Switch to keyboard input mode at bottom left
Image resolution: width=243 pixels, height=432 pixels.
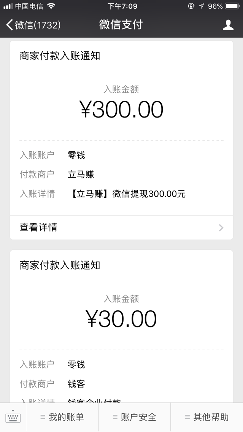(14, 417)
